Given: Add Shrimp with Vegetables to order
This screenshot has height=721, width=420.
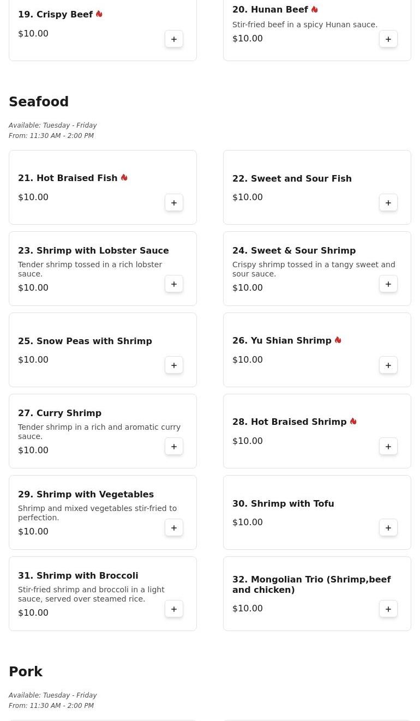Looking at the screenshot, I should coord(174,528).
